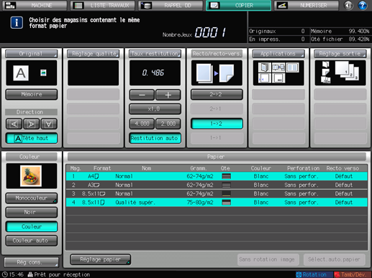The width and height of the screenshot is (372, 278).
Task: Click the help question mark icon
Action: [x=362, y=5]
